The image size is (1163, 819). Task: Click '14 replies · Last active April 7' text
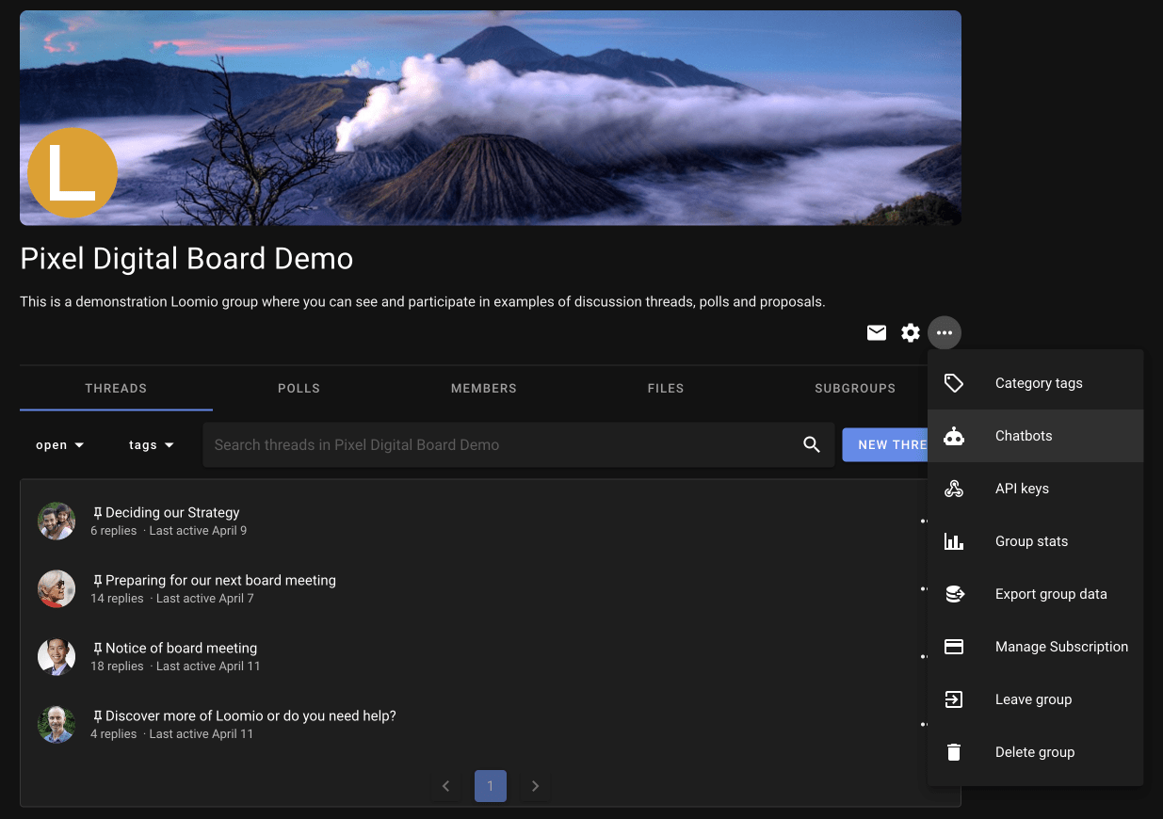(172, 599)
